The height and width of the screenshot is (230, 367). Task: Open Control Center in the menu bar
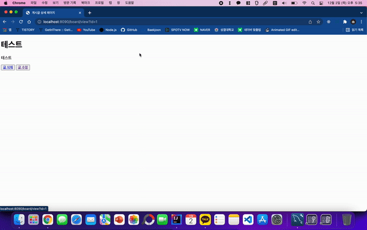pyautogui.click(x=321, y=3)
